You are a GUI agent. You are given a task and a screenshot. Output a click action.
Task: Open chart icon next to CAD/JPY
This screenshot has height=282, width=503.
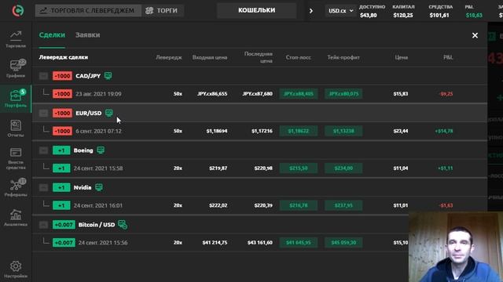pos(108,75)
